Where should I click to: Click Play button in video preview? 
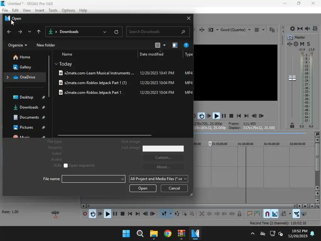pos(216,116)
